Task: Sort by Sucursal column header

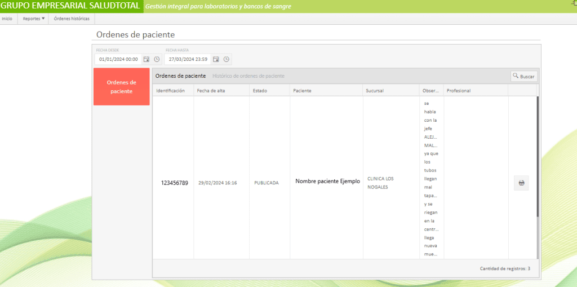Action: (x=375, y=91)
